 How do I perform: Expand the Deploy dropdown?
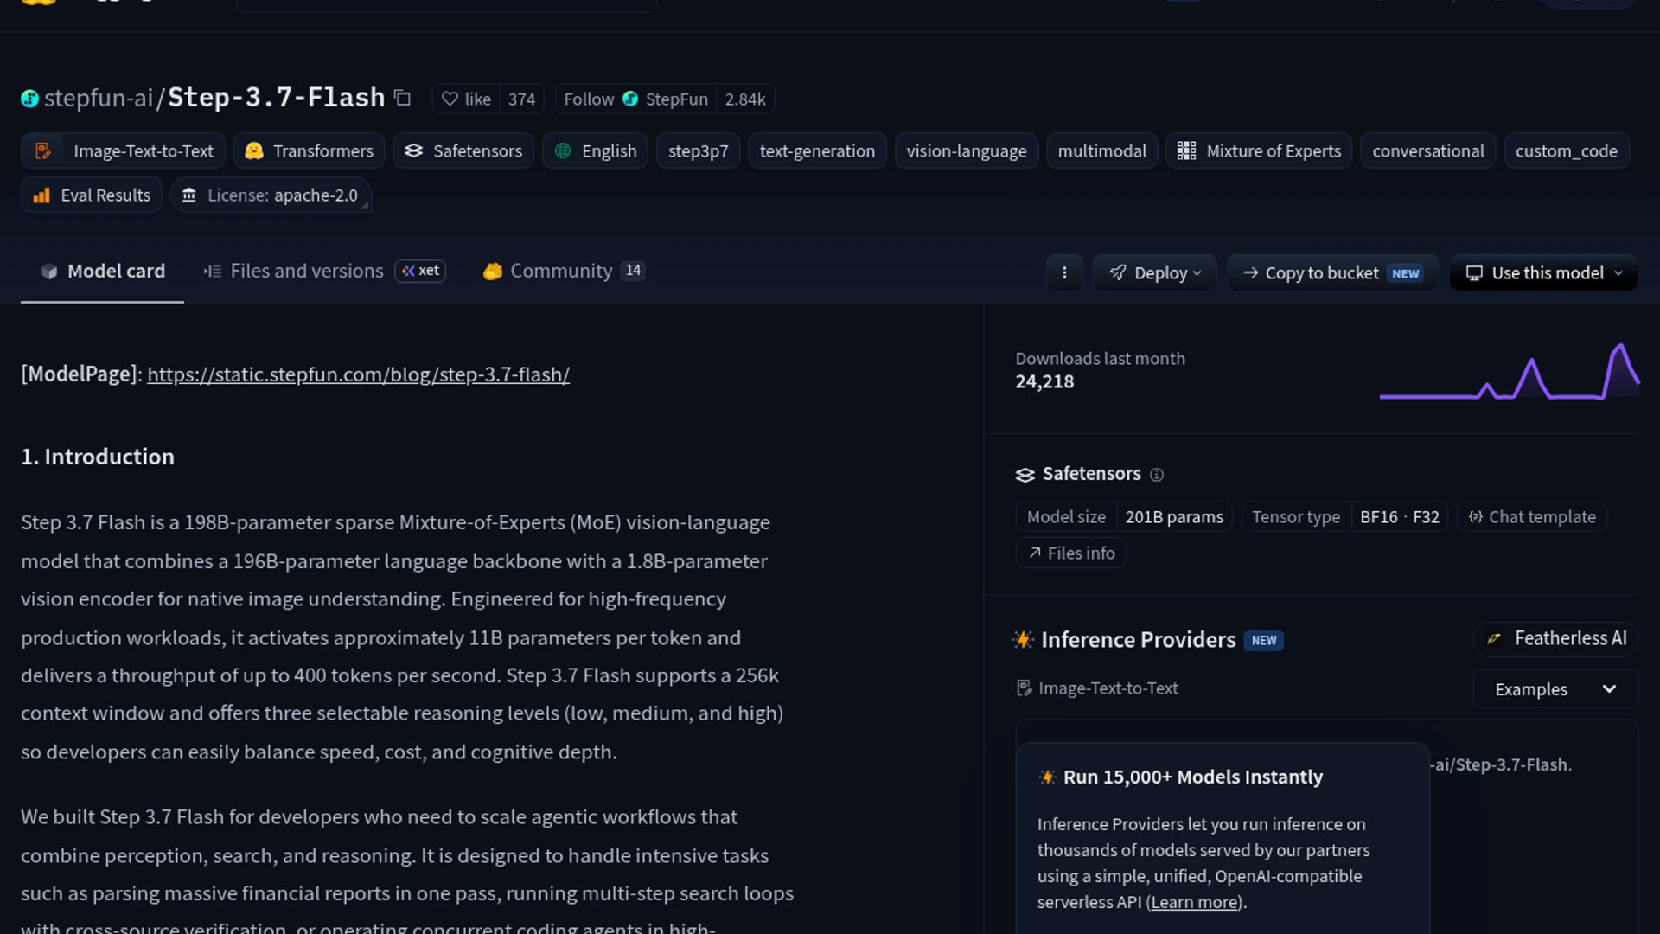pos(1155,272)
